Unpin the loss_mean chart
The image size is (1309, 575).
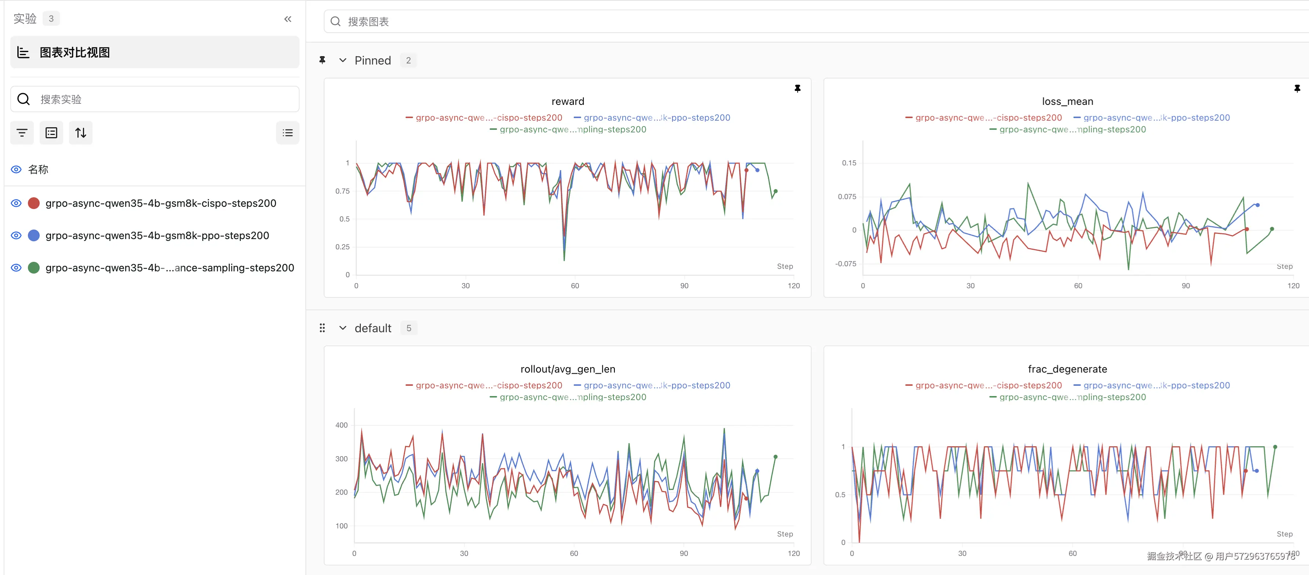[1297, 88]
